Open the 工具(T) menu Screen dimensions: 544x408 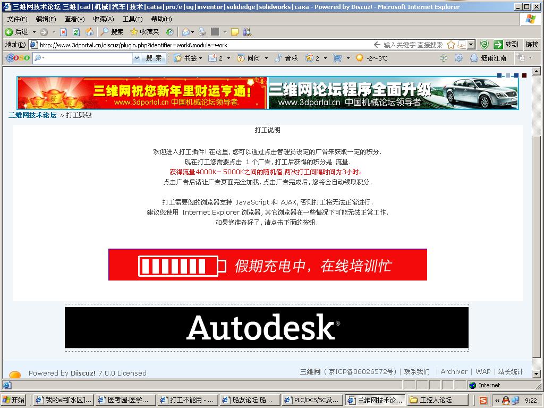132,19
